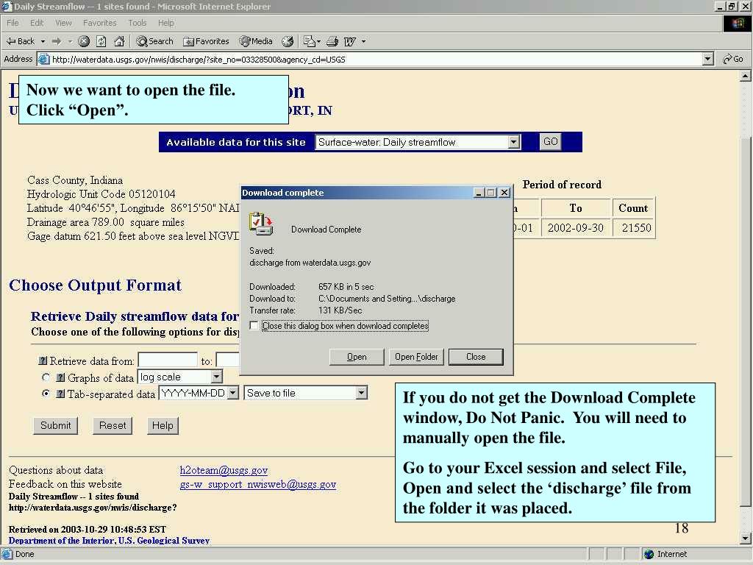Expand the 'Save to file' dropdown
The height and width of the screenshot is (565, 753).
point(361,393)
